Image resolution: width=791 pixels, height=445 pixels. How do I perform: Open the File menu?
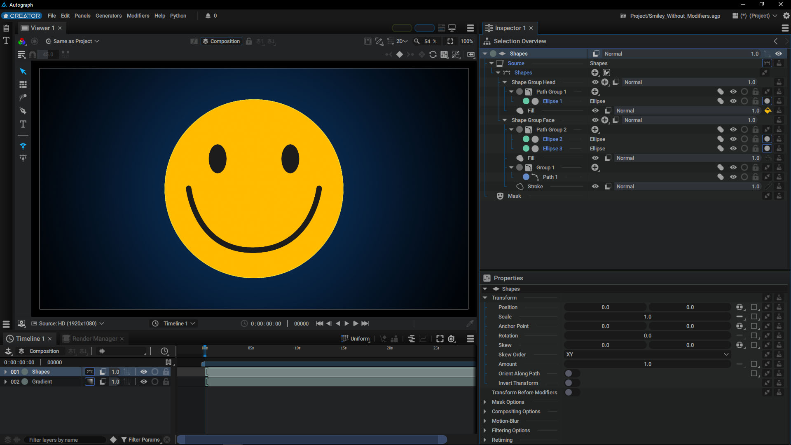tap(52, 16)
